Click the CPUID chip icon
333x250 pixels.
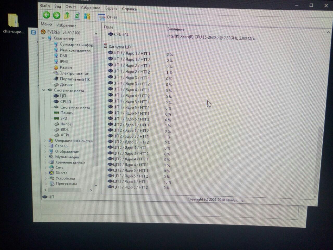tap(56, 101)
